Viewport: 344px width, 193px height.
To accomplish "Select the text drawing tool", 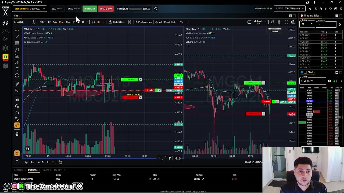I will (17, 69).
